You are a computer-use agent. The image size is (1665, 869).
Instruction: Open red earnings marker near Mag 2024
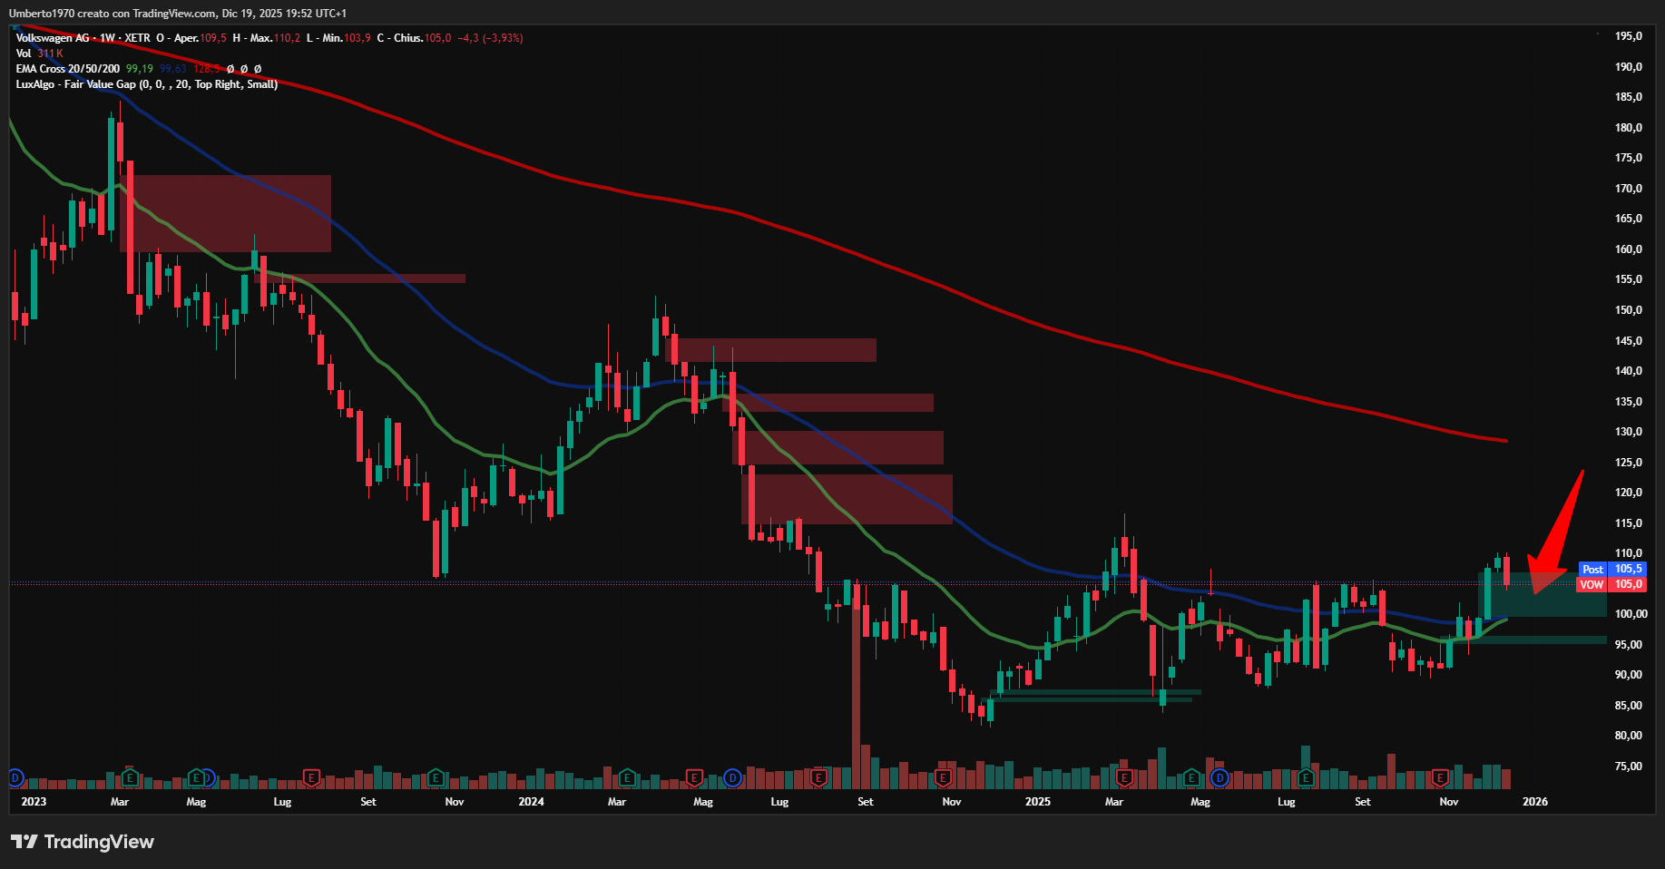pyautogui.click(x=694, y=777)
